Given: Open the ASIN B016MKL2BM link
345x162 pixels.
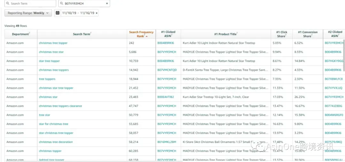Looking at the screenshot, I should (167, 142).
